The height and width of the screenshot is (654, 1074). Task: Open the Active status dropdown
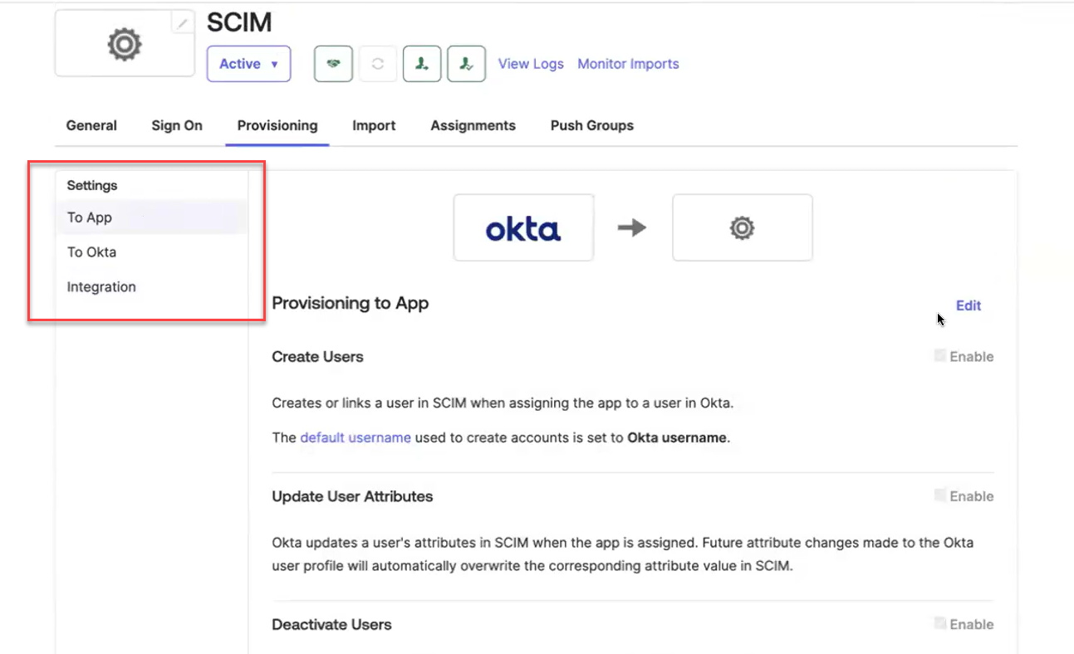click(x=248, y=63)
